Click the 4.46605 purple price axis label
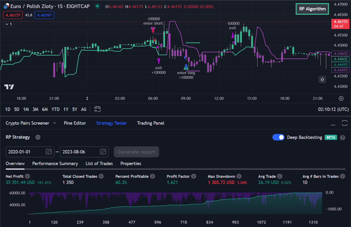Screen dimensions: 351x227 point(340,54)
